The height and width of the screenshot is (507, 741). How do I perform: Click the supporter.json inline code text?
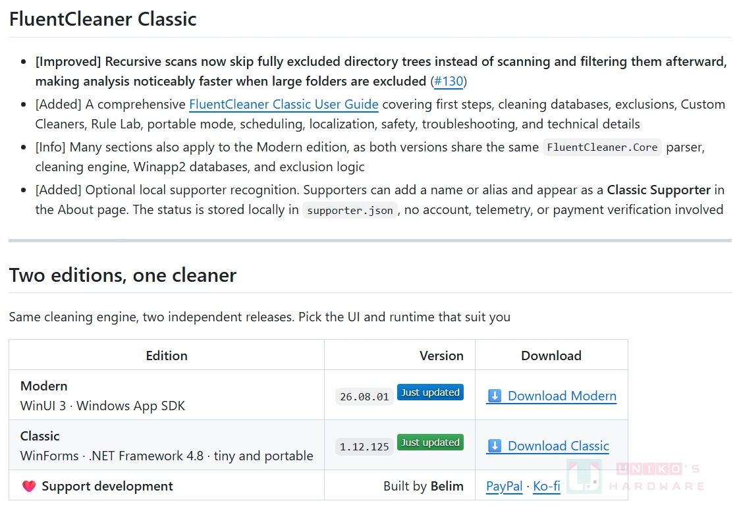tap(350, 210)
